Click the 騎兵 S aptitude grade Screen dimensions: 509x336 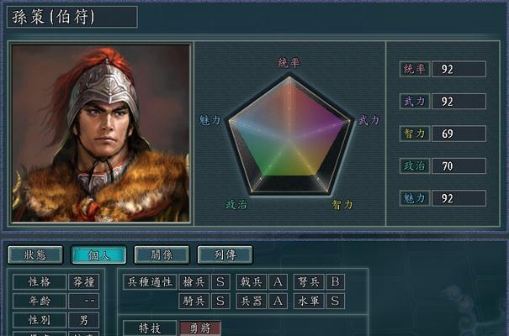[220, 301]
